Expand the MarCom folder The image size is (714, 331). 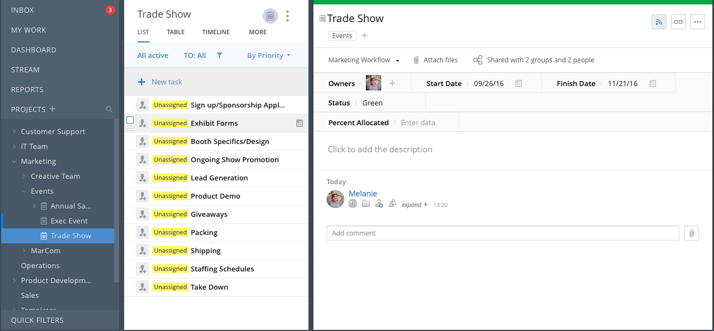24,250
